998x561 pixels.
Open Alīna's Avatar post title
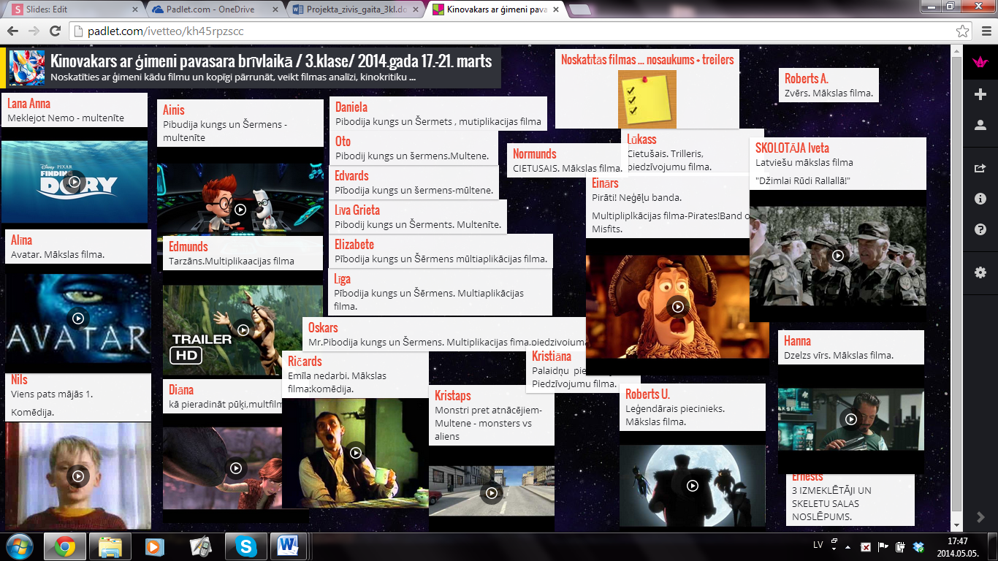21,240
